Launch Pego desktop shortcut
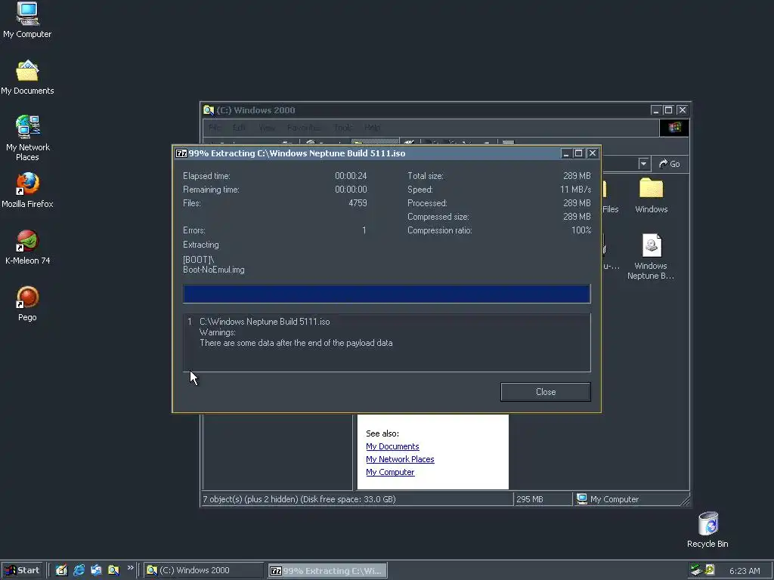 [27, 304]
